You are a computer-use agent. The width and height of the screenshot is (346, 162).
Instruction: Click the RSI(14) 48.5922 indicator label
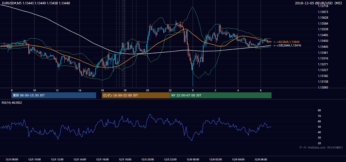click(x=12, y=103)
